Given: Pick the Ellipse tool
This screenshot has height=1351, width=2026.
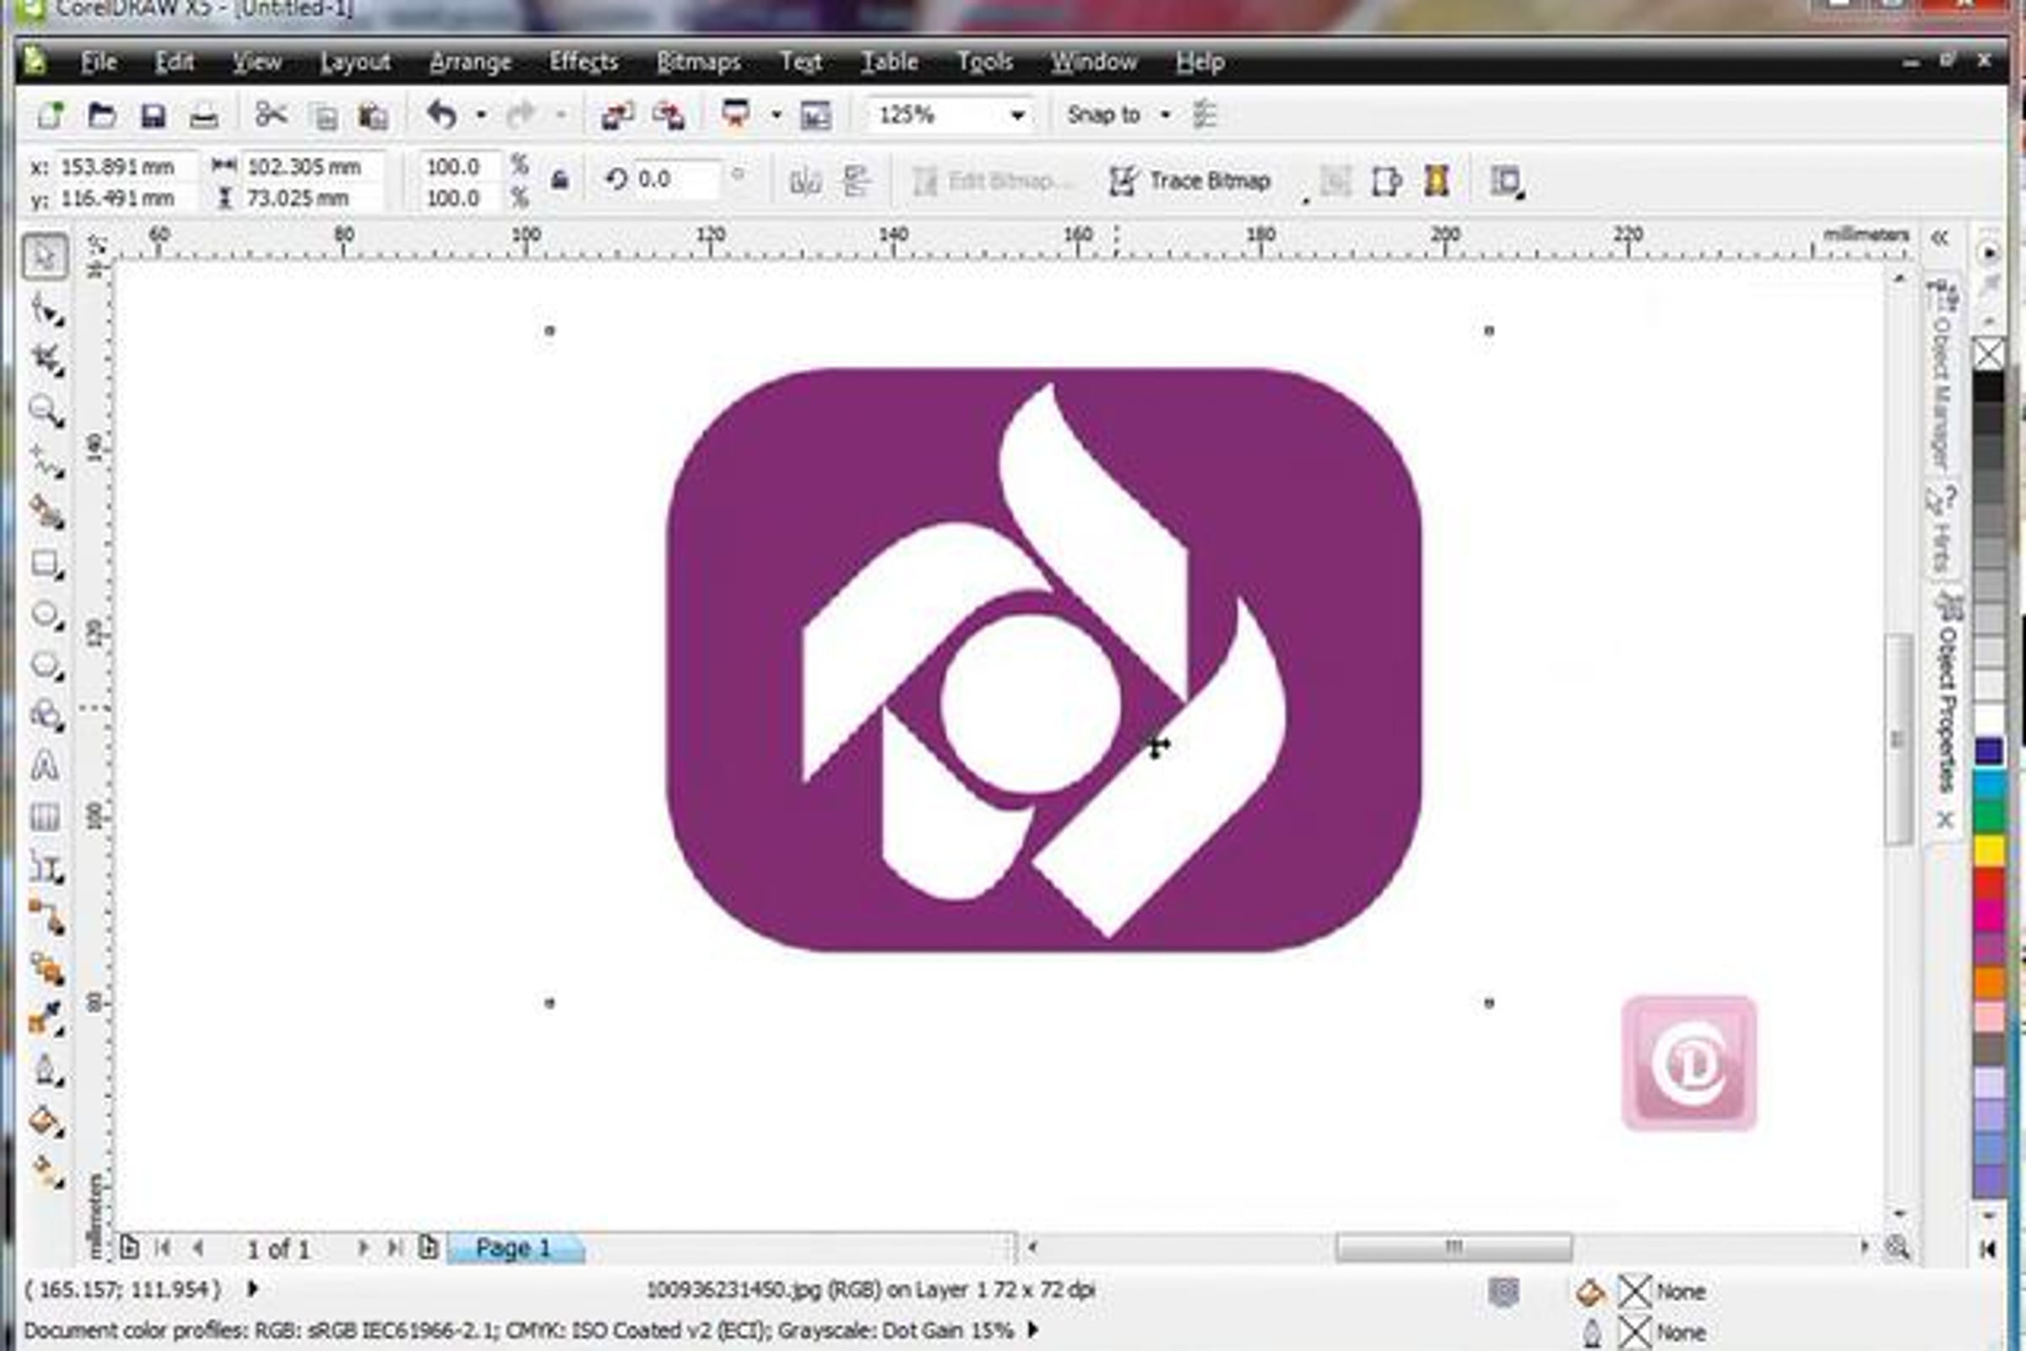Looking at the screenshot, I should tap(46, 615).
